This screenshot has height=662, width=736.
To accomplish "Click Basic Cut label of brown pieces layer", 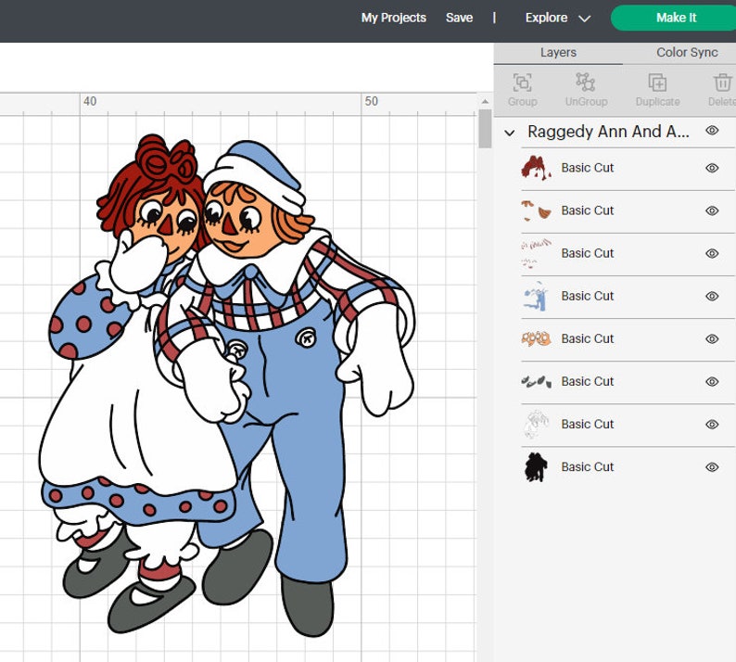I will [x=587, y=210].
